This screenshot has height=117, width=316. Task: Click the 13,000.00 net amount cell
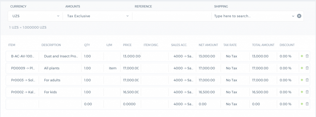(x=208, y=56)
